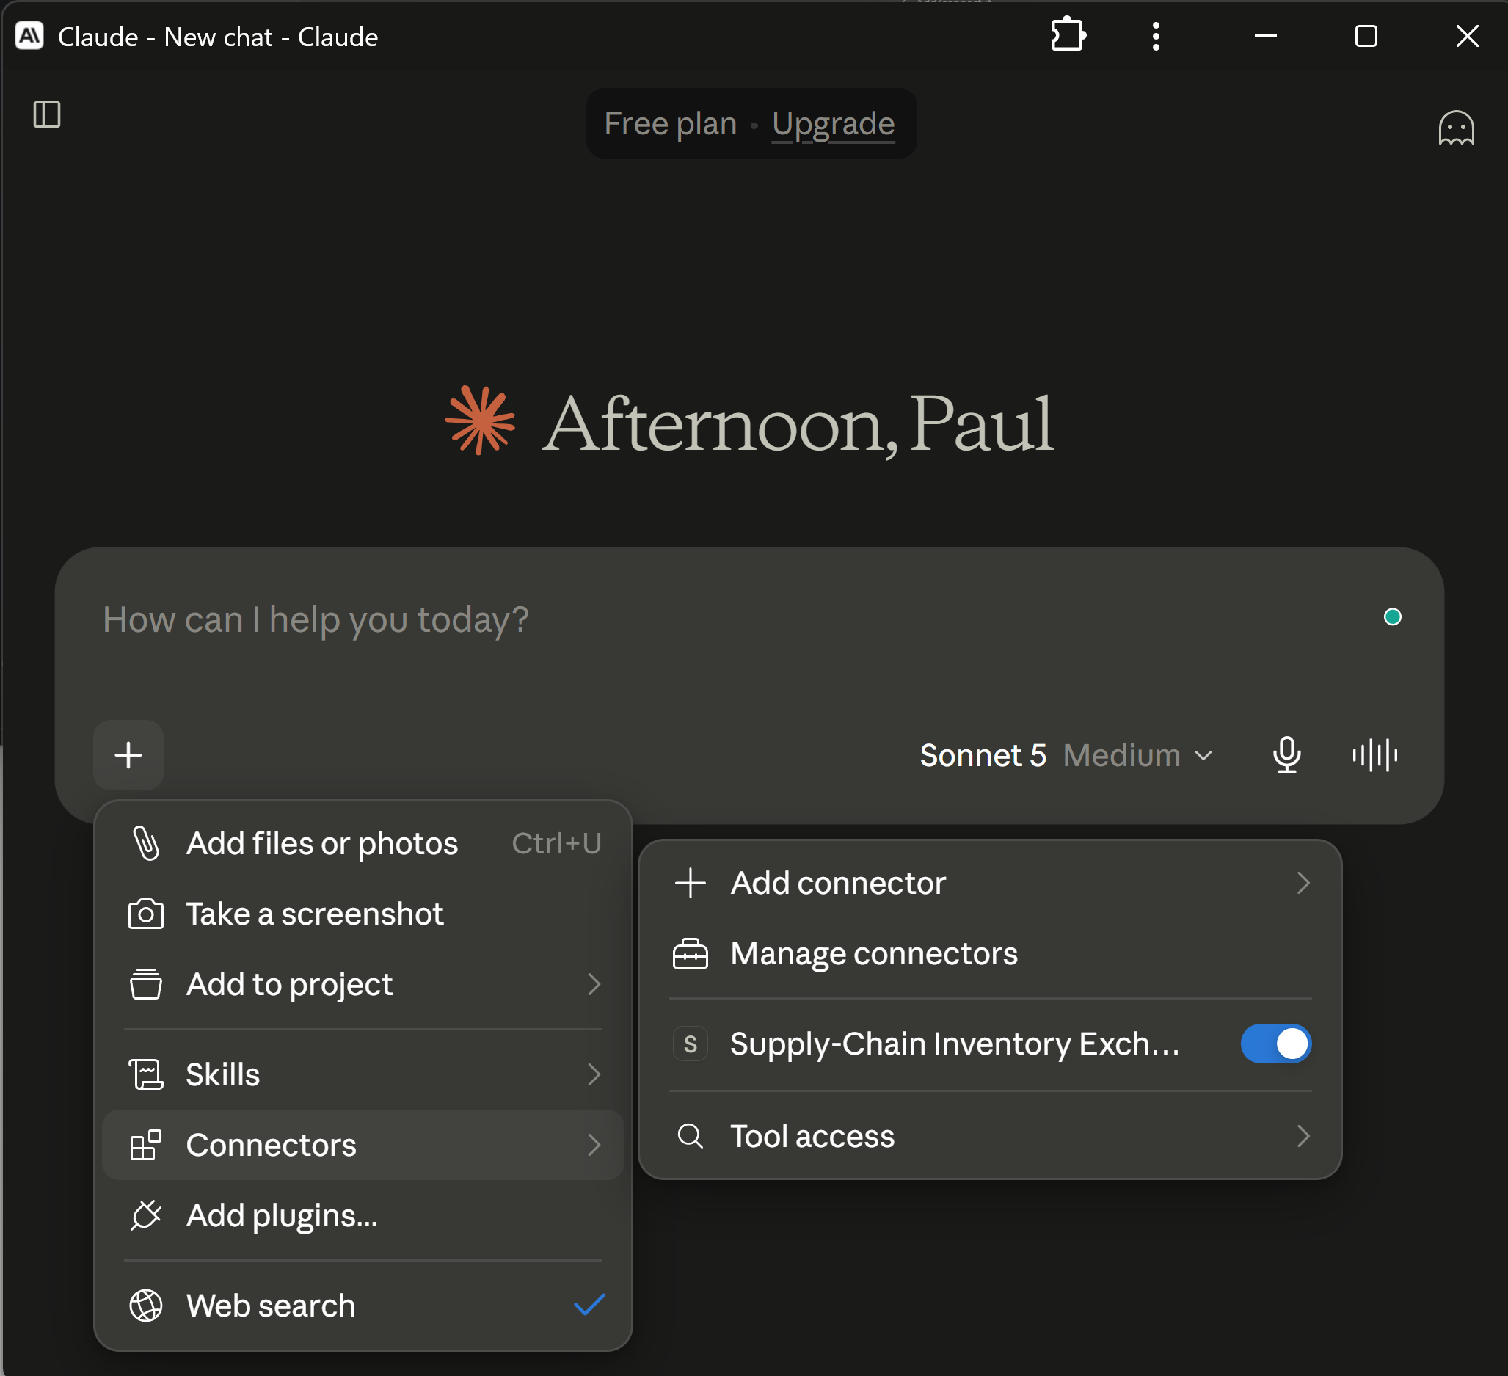Open the incognito ghost chat icon
This screenshot has height=1376, width=1508.
1456,128
